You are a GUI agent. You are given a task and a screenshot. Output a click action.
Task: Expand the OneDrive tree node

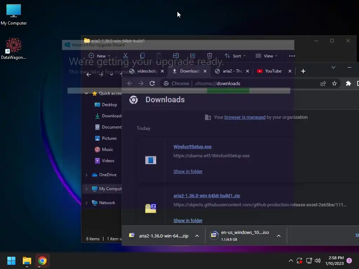[86, 175]
